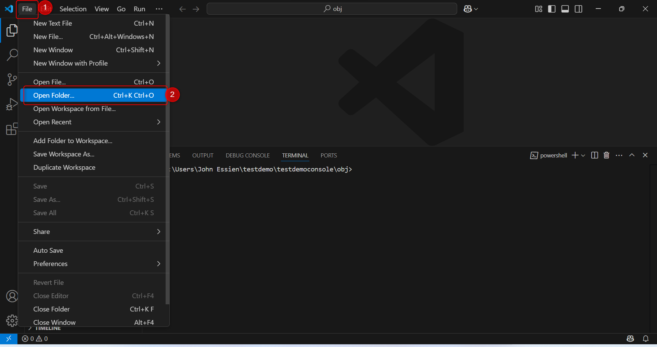Click the Copilot icon in title bar
The image size is (657, 347).
[x=468, y=9]
